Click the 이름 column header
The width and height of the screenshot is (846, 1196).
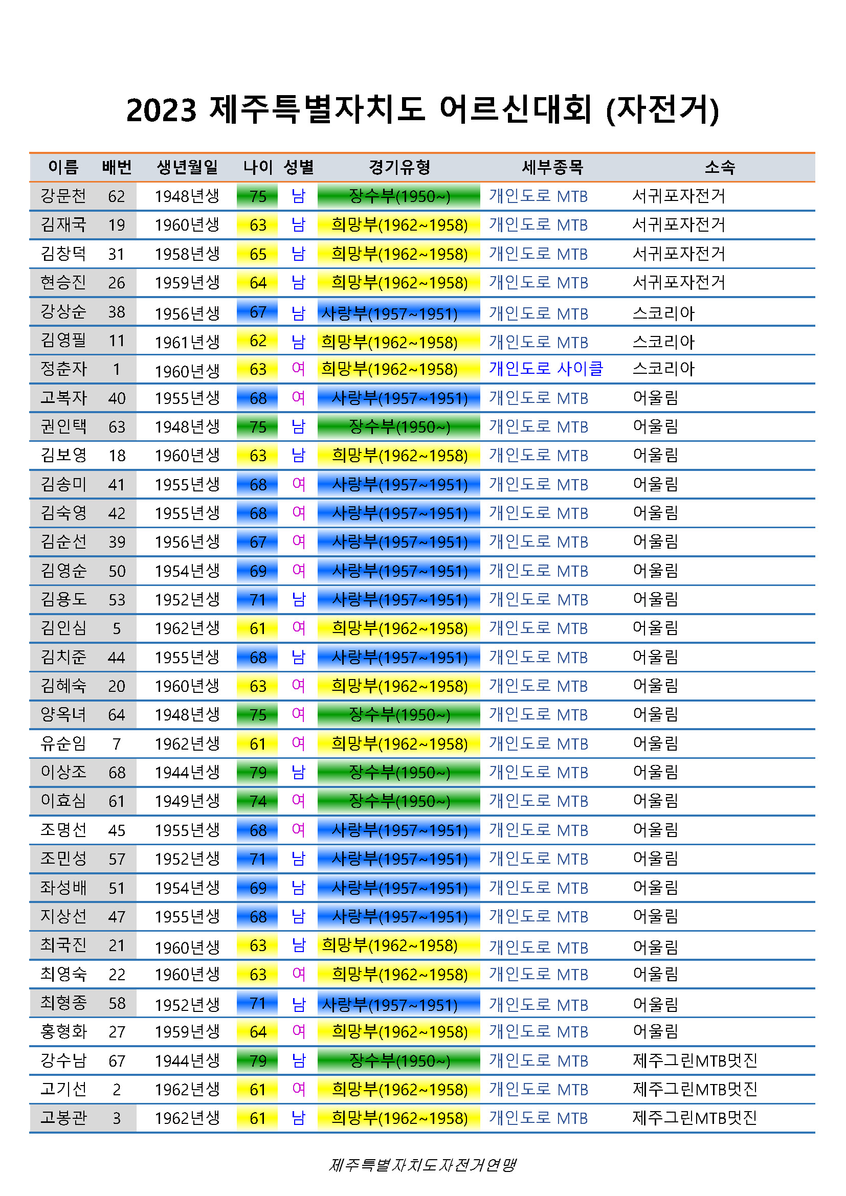coord(63,167)
